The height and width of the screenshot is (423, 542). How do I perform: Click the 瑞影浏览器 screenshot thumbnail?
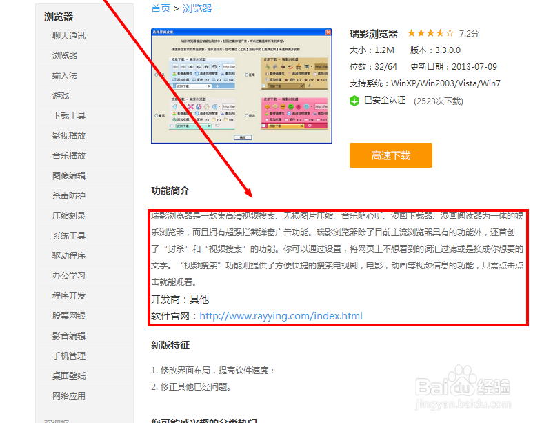(241, 86)
